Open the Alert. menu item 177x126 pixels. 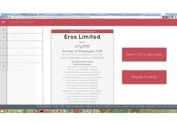tap(25, 44)
